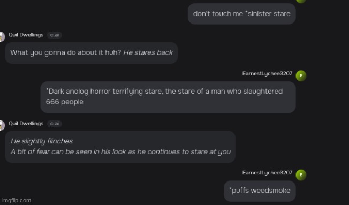Click the EarnestLychee3207 username above horror stare message

pyautogui.click(x=267, y=74)
